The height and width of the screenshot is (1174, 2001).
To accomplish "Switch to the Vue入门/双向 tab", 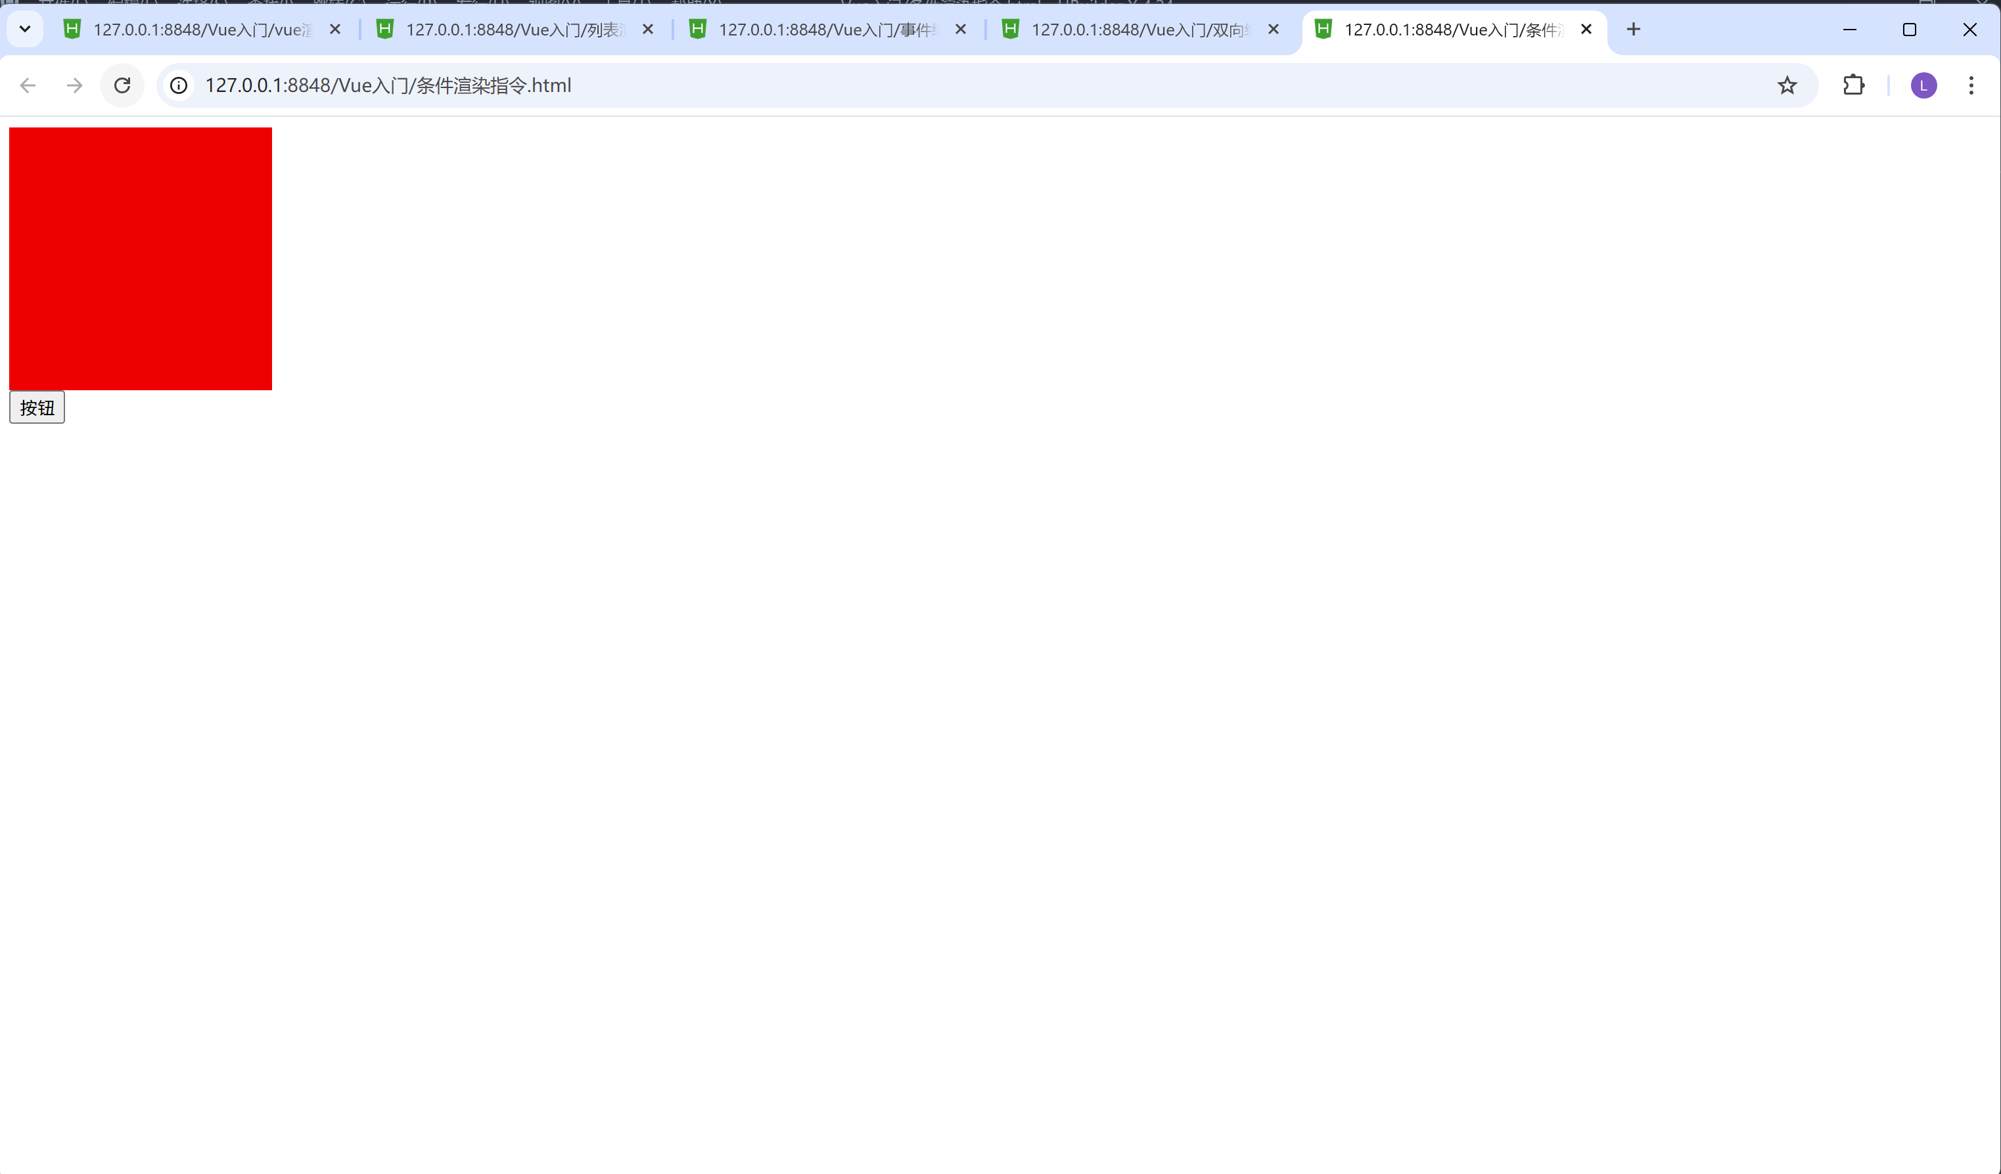I will tap(1140, 30).
